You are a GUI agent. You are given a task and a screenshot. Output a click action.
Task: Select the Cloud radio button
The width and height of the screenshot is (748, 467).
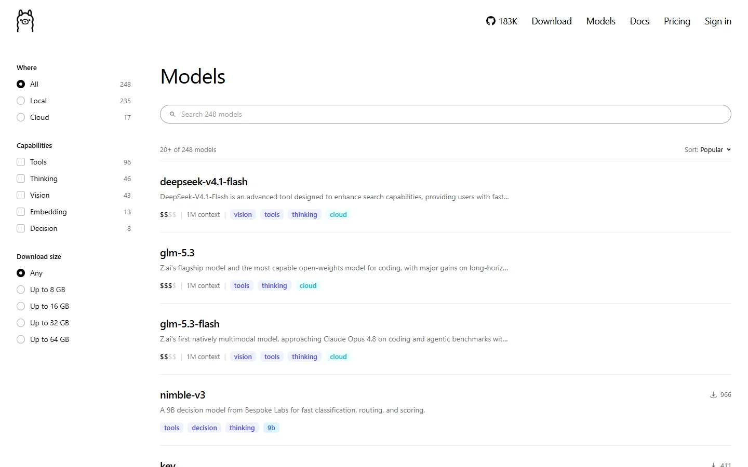[x=21, y=117]
